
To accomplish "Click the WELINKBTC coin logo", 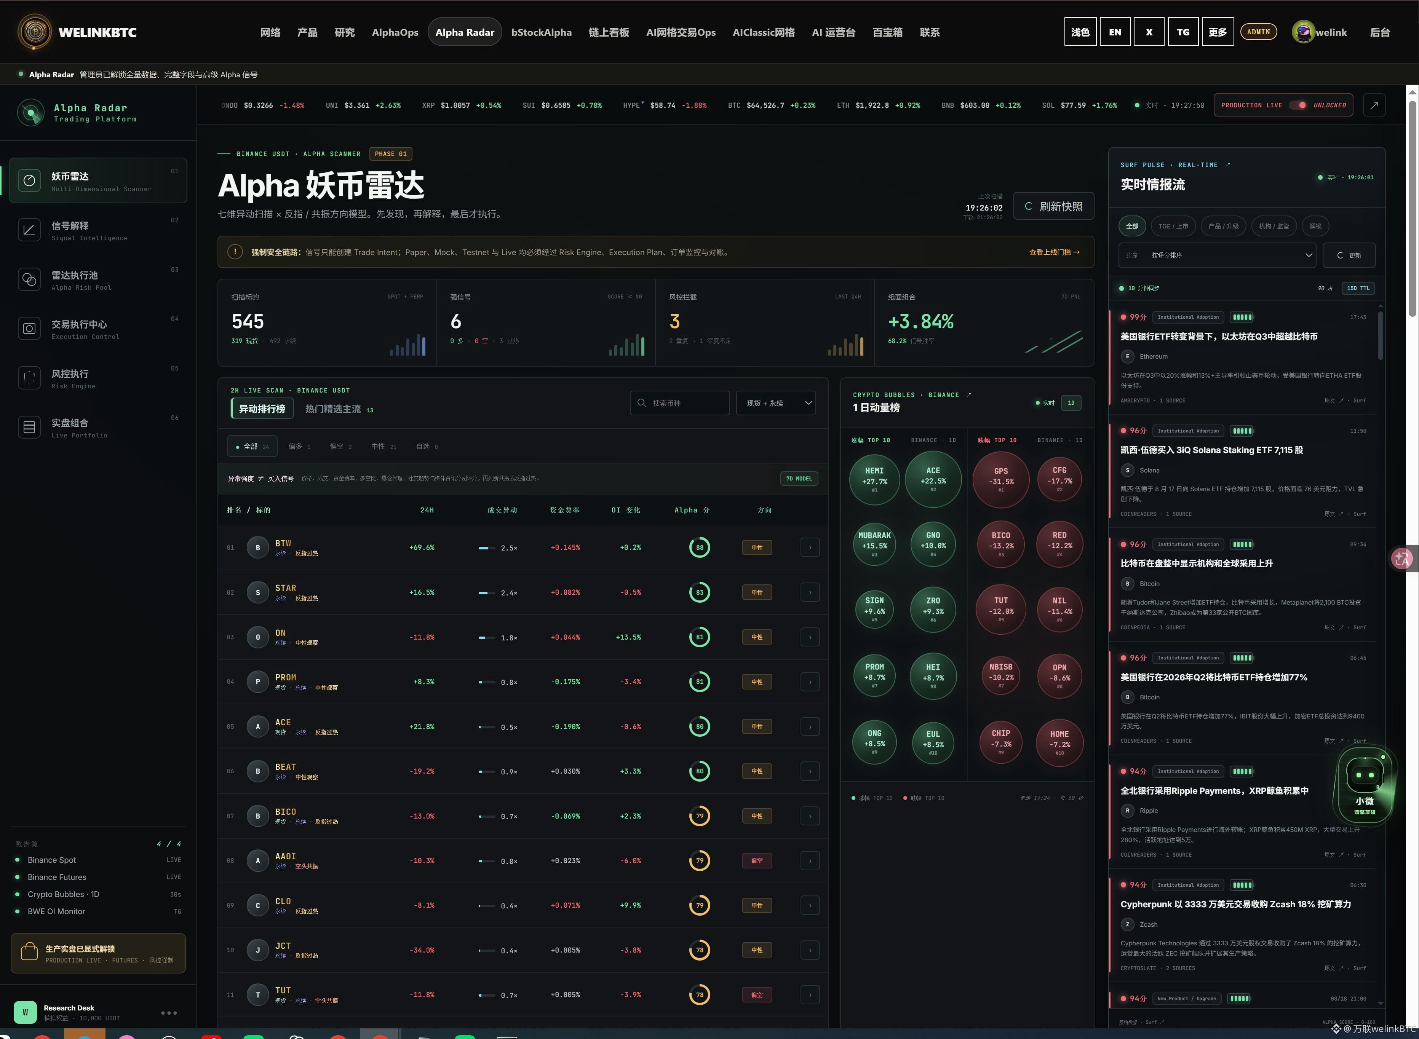I will [x=35, y=32].
